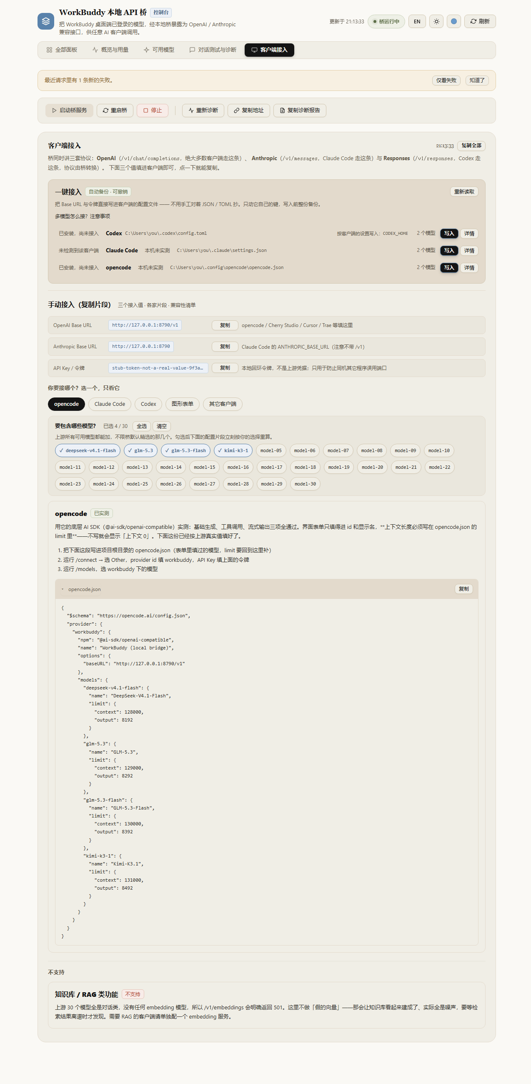Click 全选 to select all models
The width and height of the screenshot is (531, 1084).
(x=142, y=426)
